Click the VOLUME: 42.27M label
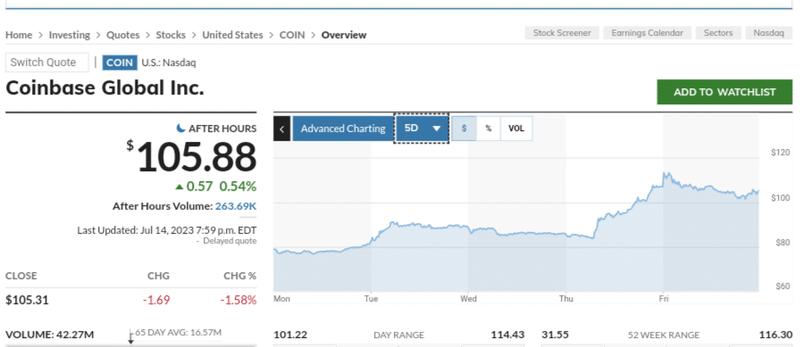Viewport: 802px width, 347px height. click(50, 335)
